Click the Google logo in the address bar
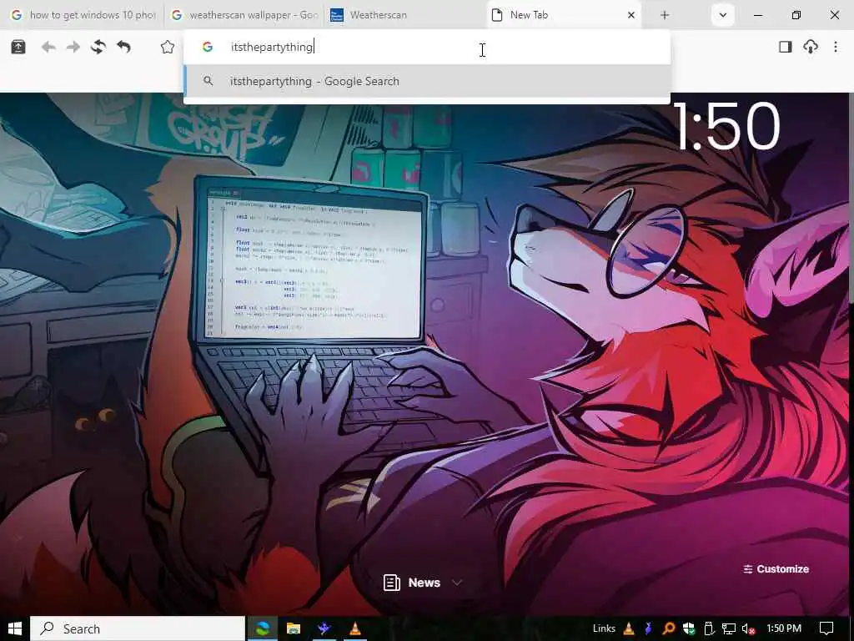This screenshot has width=854, height=641. 208,47
